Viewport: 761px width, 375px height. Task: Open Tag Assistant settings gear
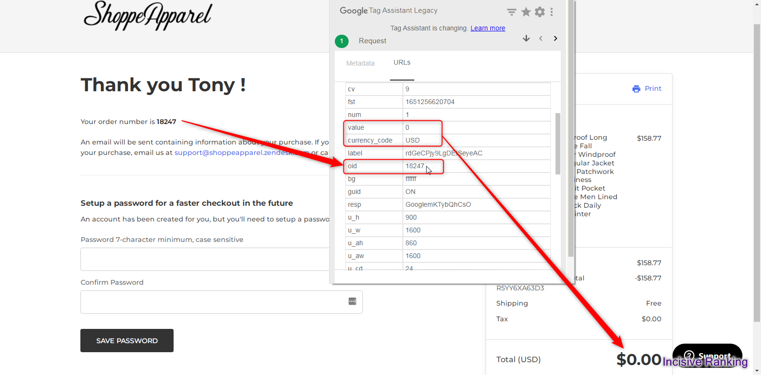pyautogui.click(x=539, y=12)
